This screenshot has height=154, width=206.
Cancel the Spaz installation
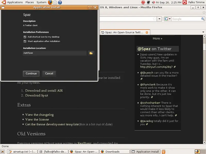coord(49,73)
